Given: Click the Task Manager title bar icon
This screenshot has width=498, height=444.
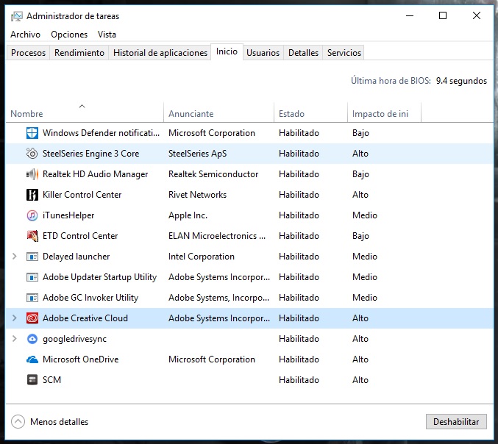Looking at the screenshot, I should coord(16,16).
